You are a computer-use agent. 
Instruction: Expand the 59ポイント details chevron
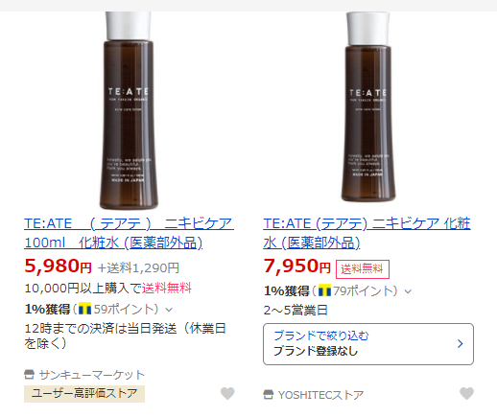click(x=169, y=310)
